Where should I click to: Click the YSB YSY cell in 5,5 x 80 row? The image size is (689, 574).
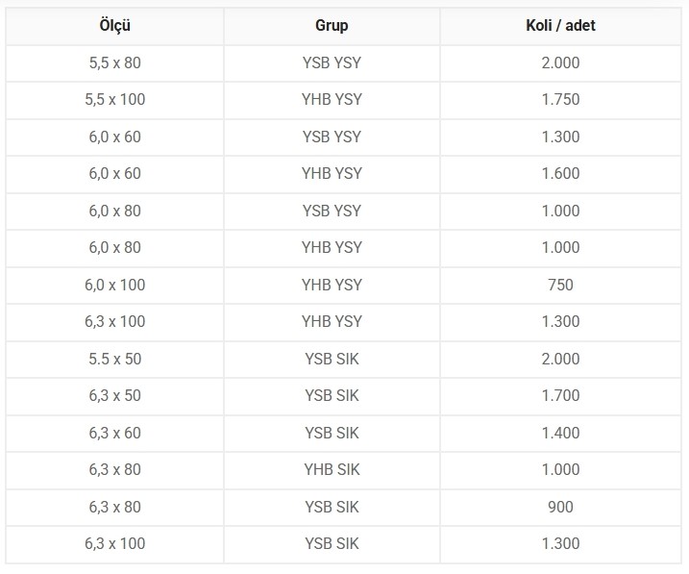click(x=332, y=62)
